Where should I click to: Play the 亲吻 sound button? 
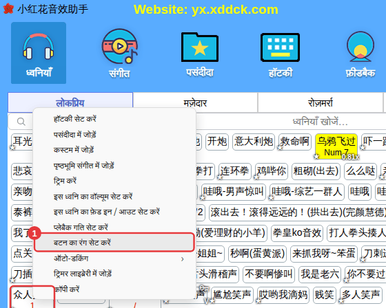click(x=22, y=192)
